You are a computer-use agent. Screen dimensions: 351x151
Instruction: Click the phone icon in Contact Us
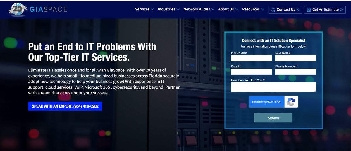[x=273, y=10]
